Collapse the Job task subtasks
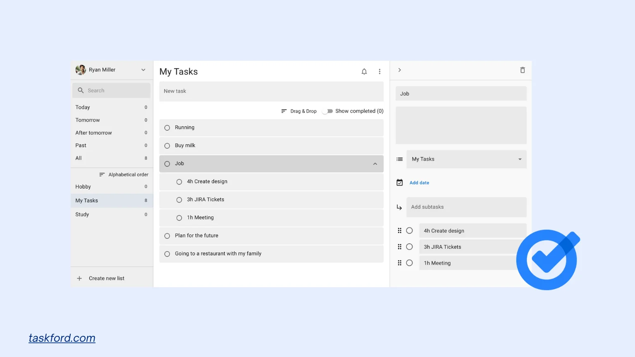The image size is (635, 357). pyautogui.click(x=375, y=164)
